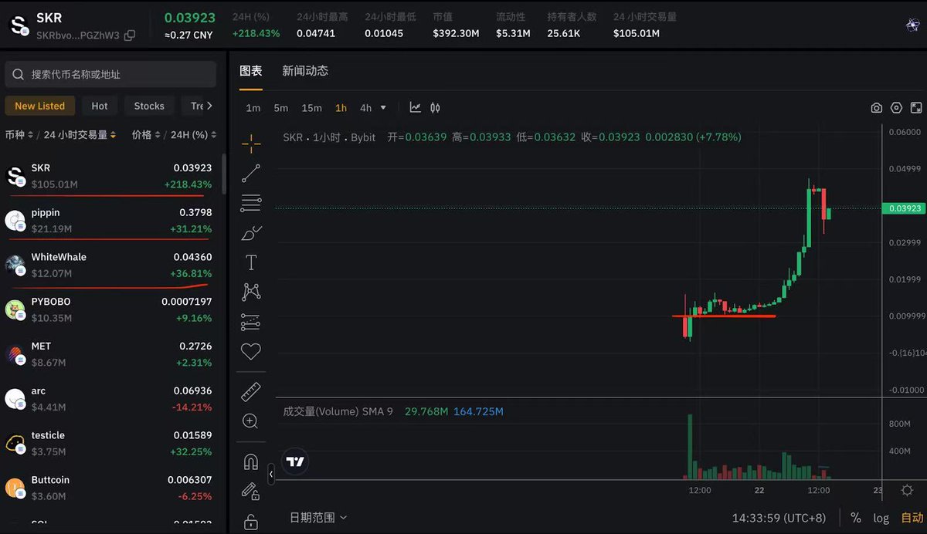Screen dimensions: 927x534
Task: Toggle 自动 auto scale
Action: [x=912, y=518]
